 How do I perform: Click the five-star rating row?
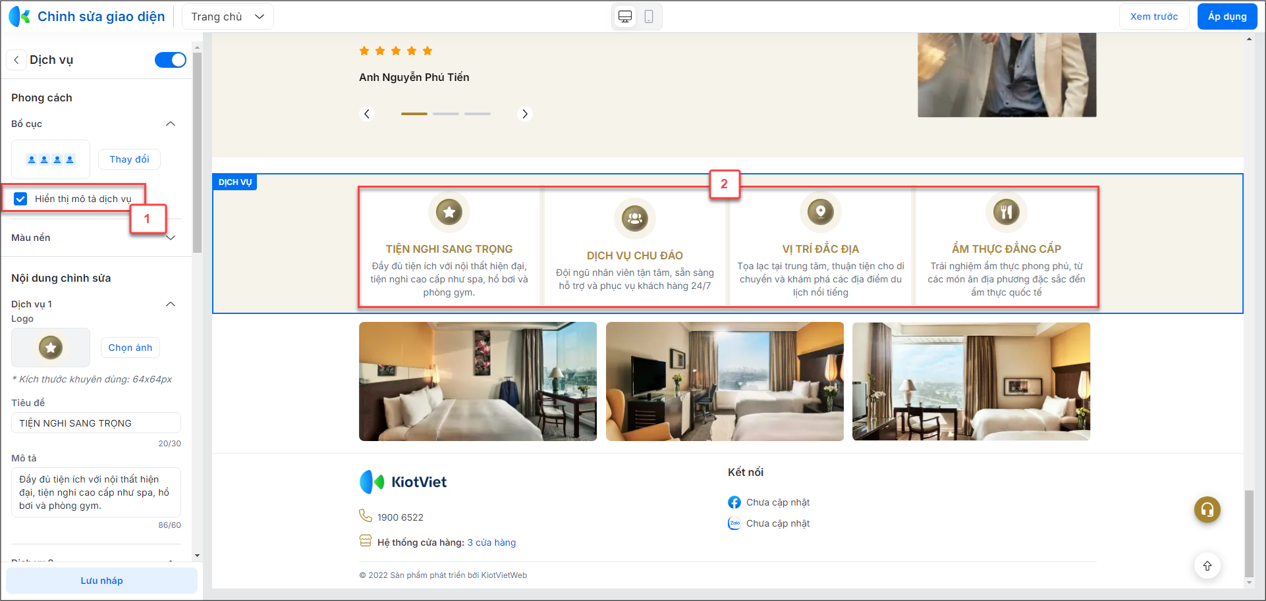396,51
